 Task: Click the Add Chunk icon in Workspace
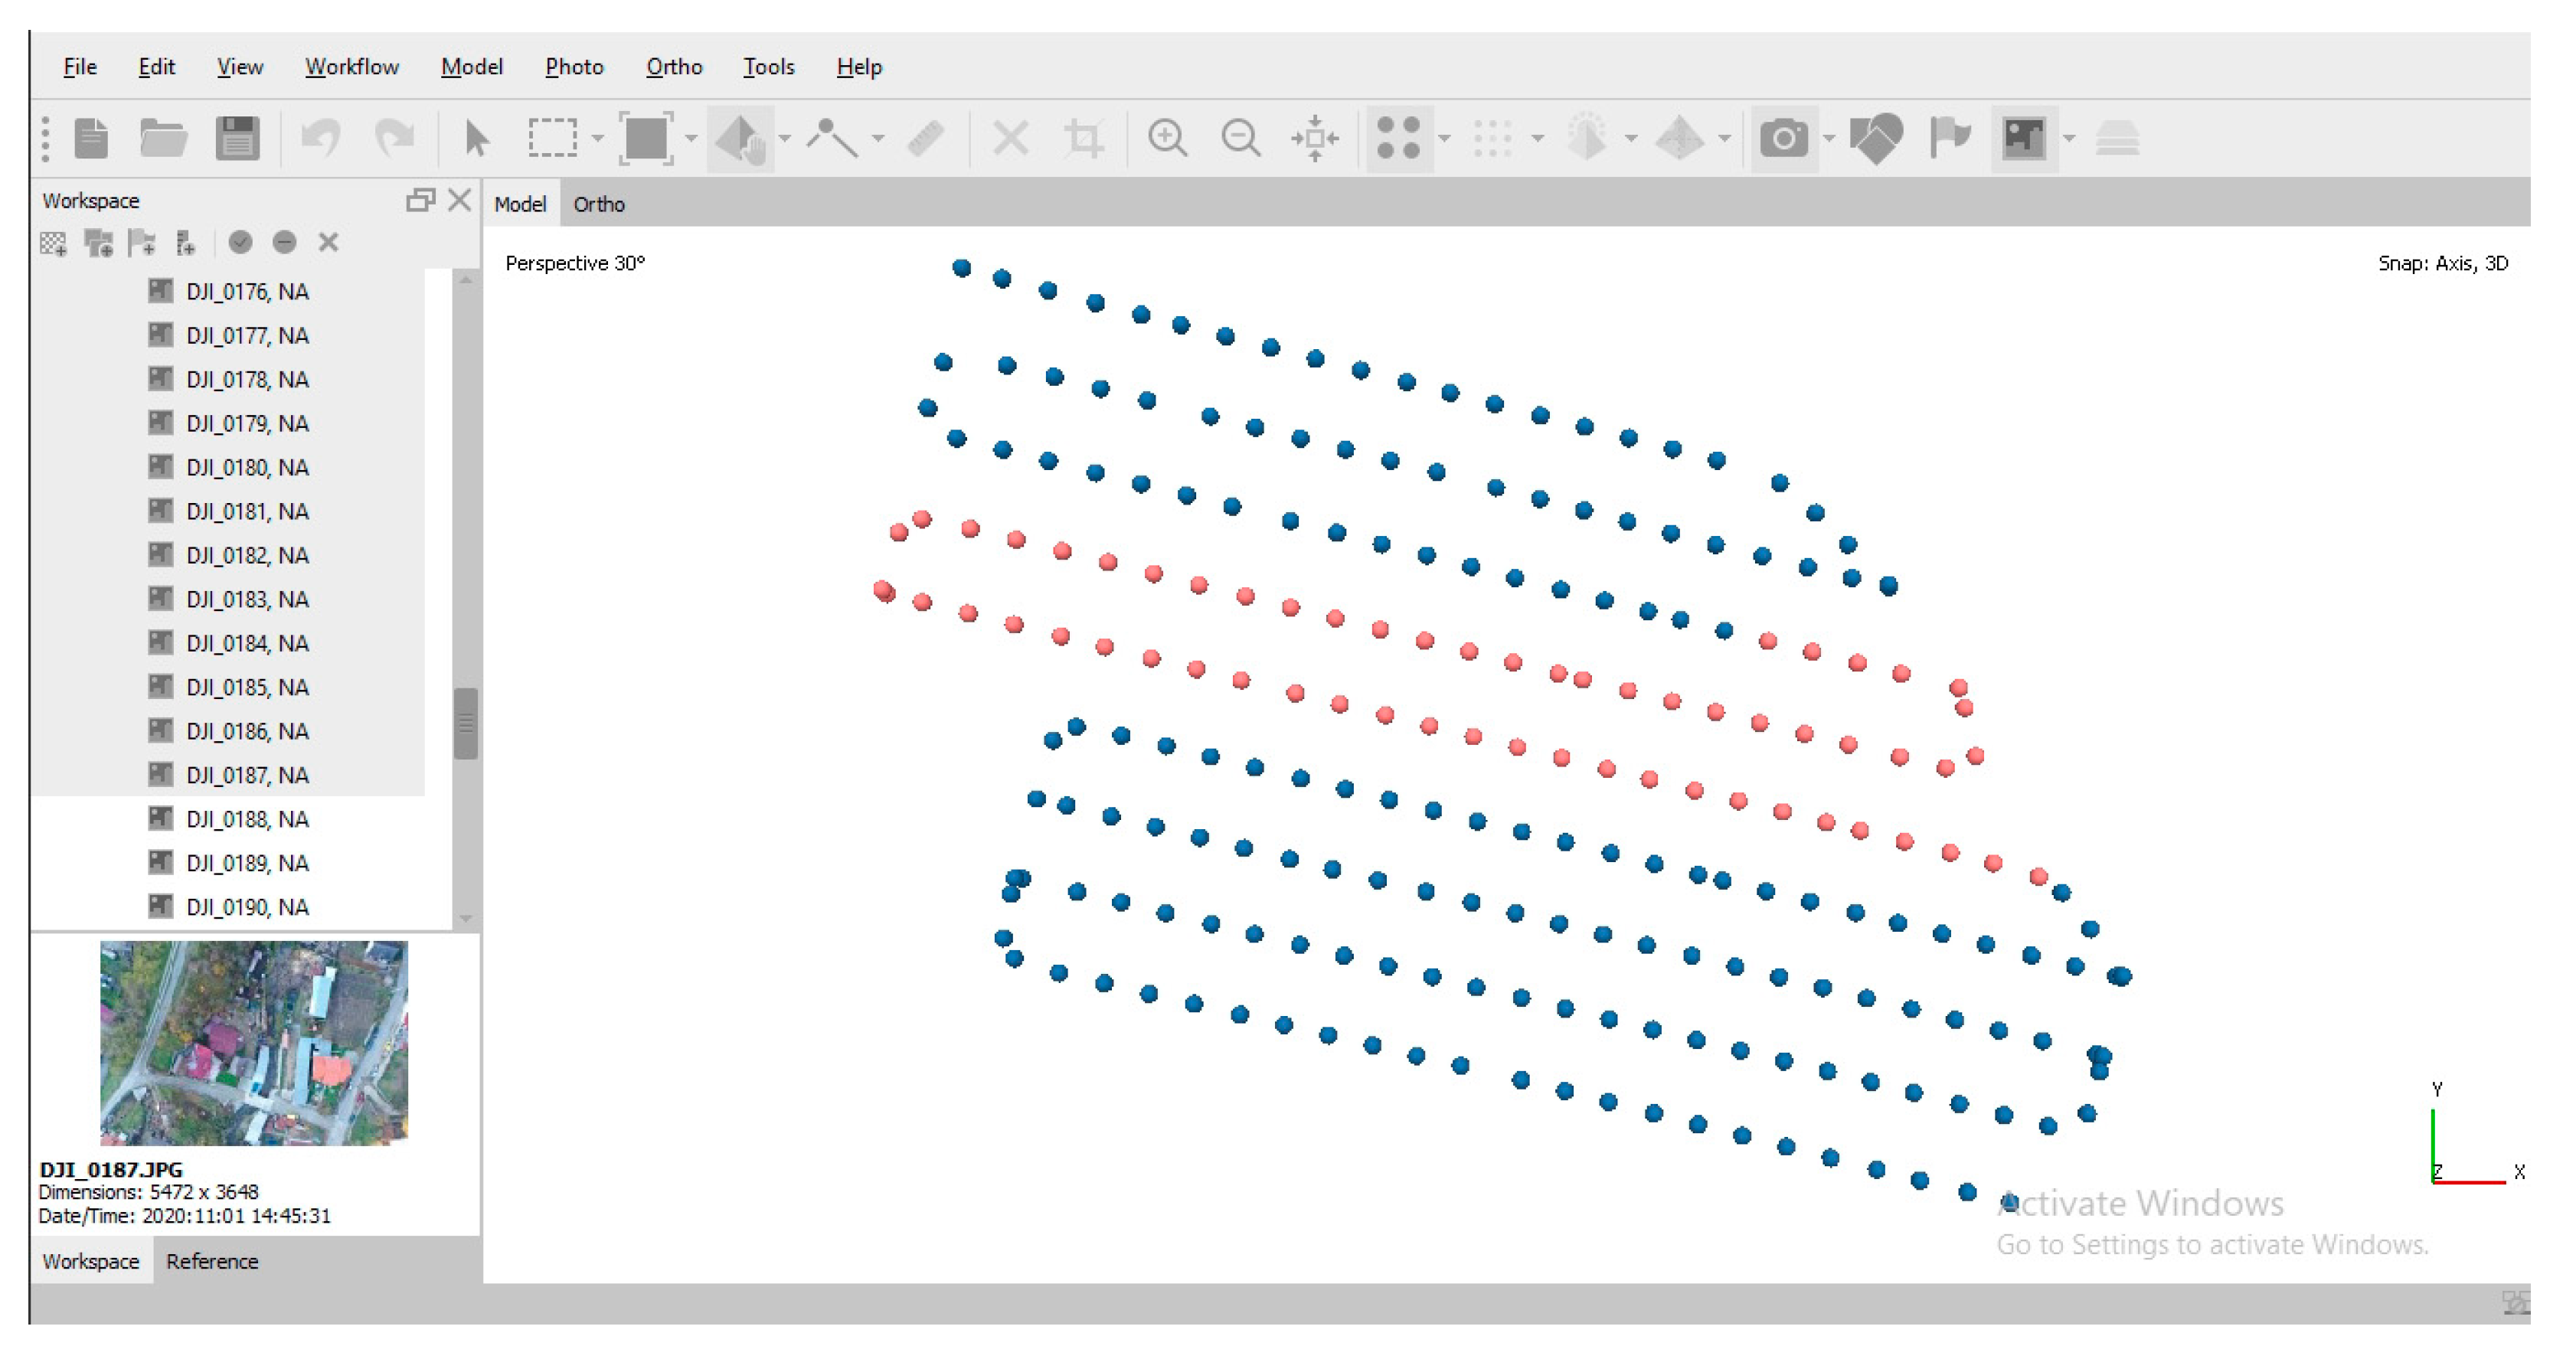(x=54, y=243)
